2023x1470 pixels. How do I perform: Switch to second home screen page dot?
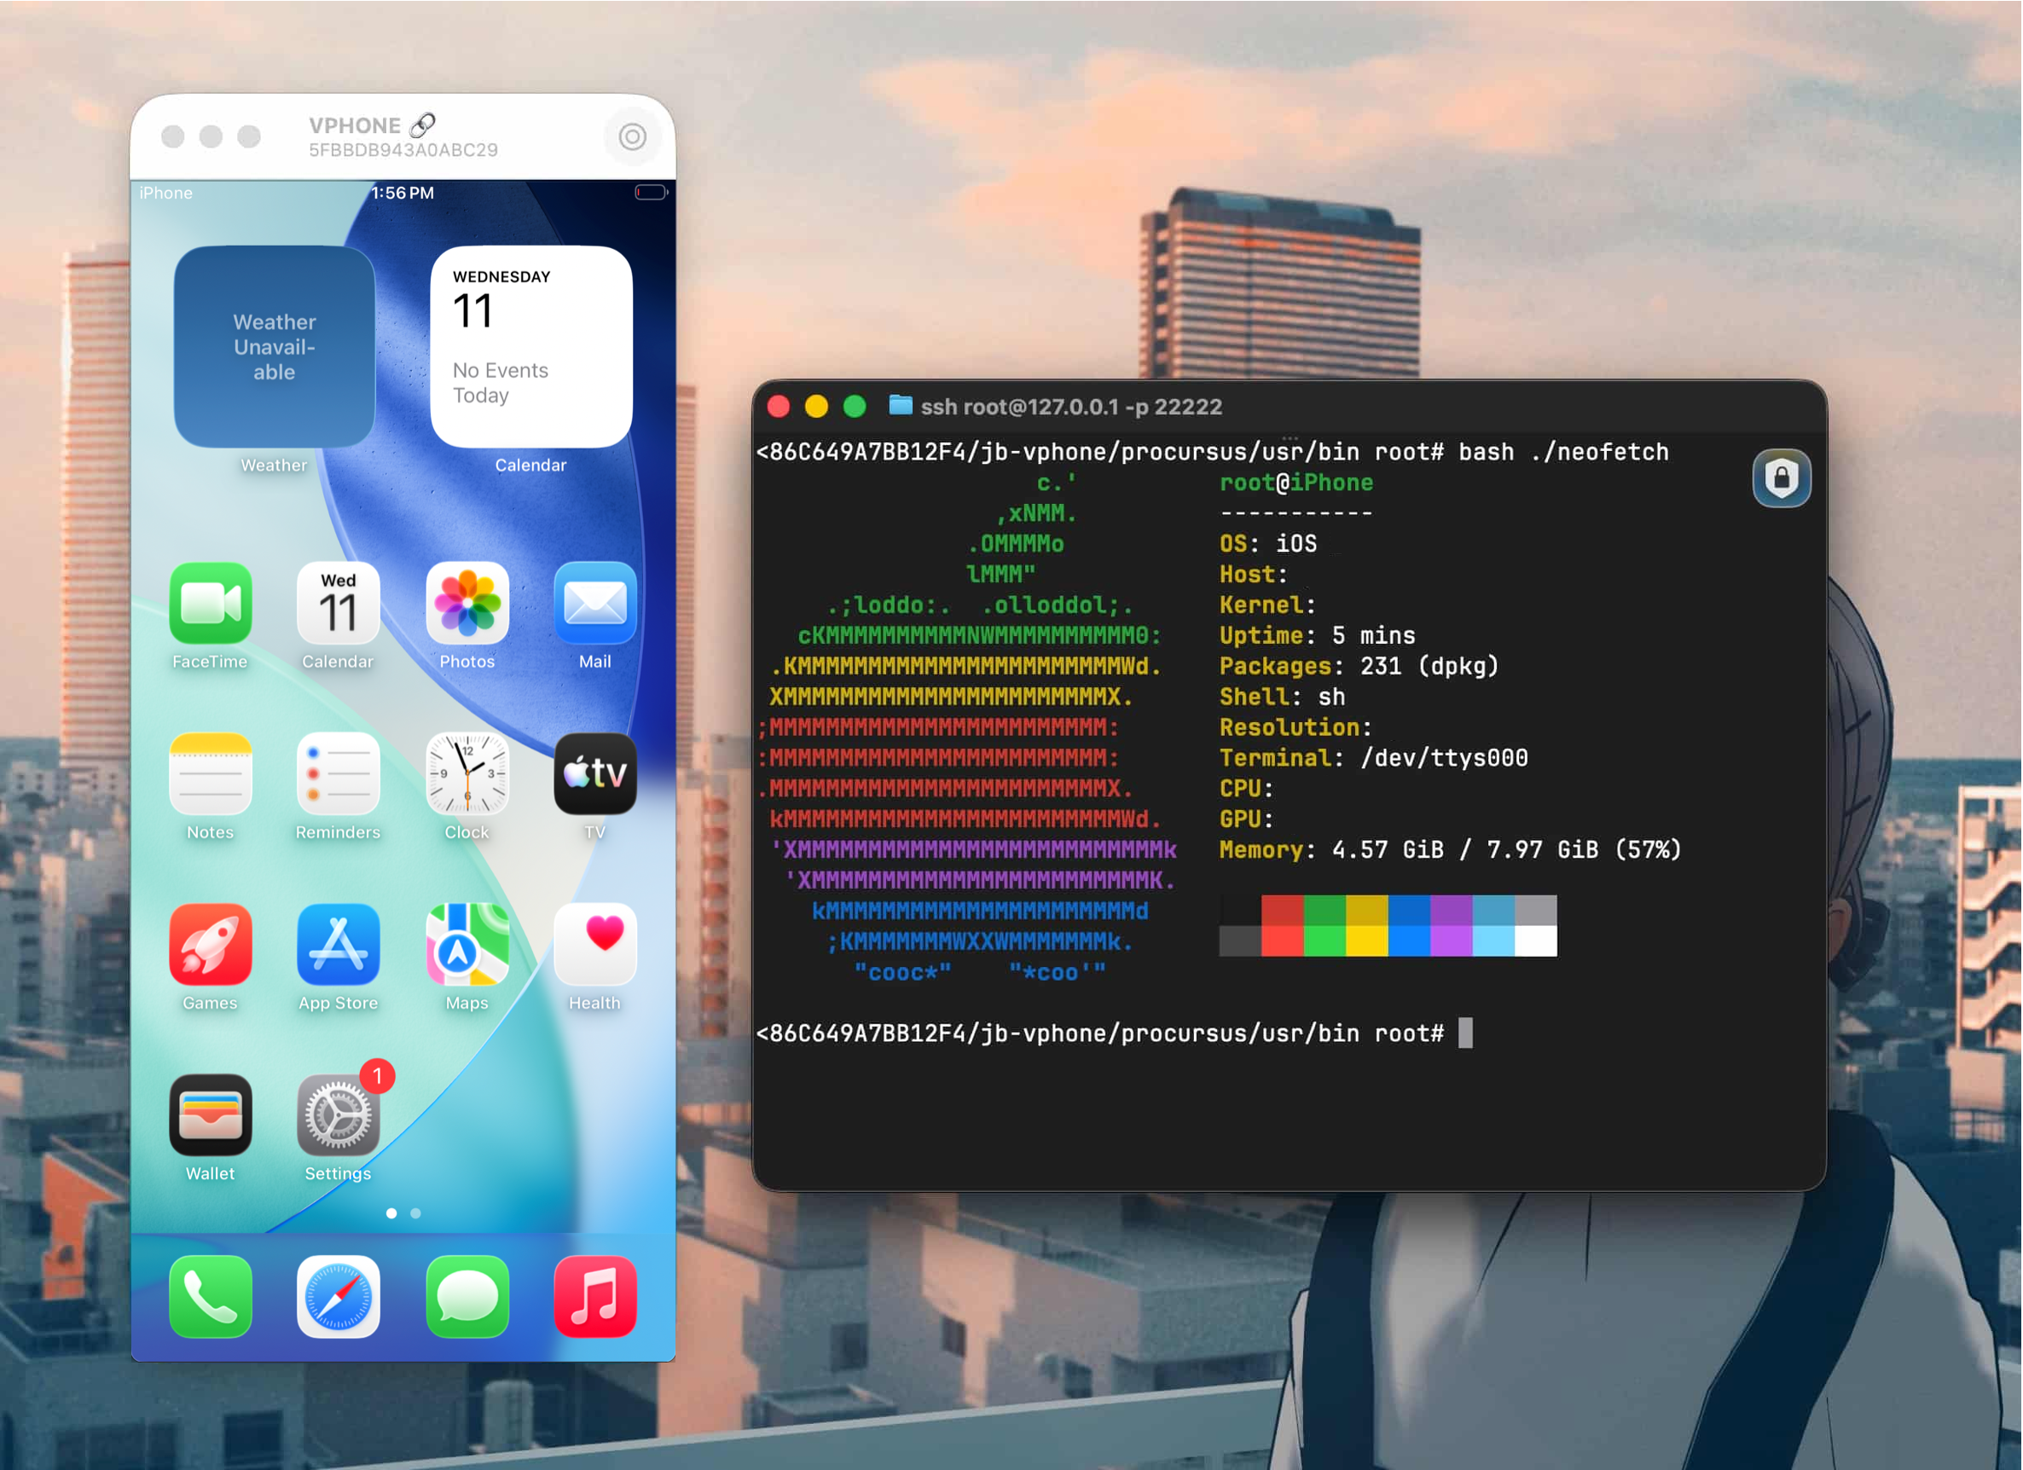coord(415,1213)
